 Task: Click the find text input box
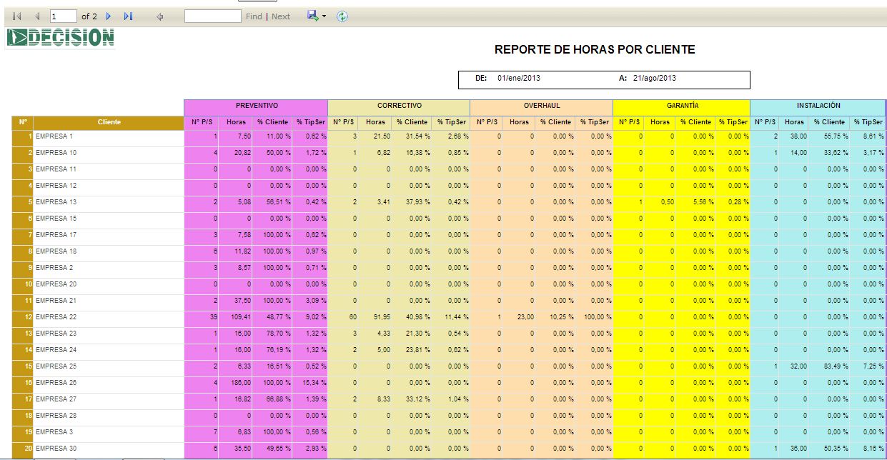(212, 16)
